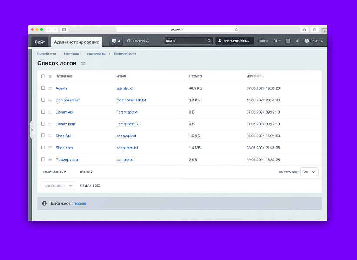Switch to the Сайт tab
Screen dimensions: 357x260
pyautogui.click(x=40, y=42)
